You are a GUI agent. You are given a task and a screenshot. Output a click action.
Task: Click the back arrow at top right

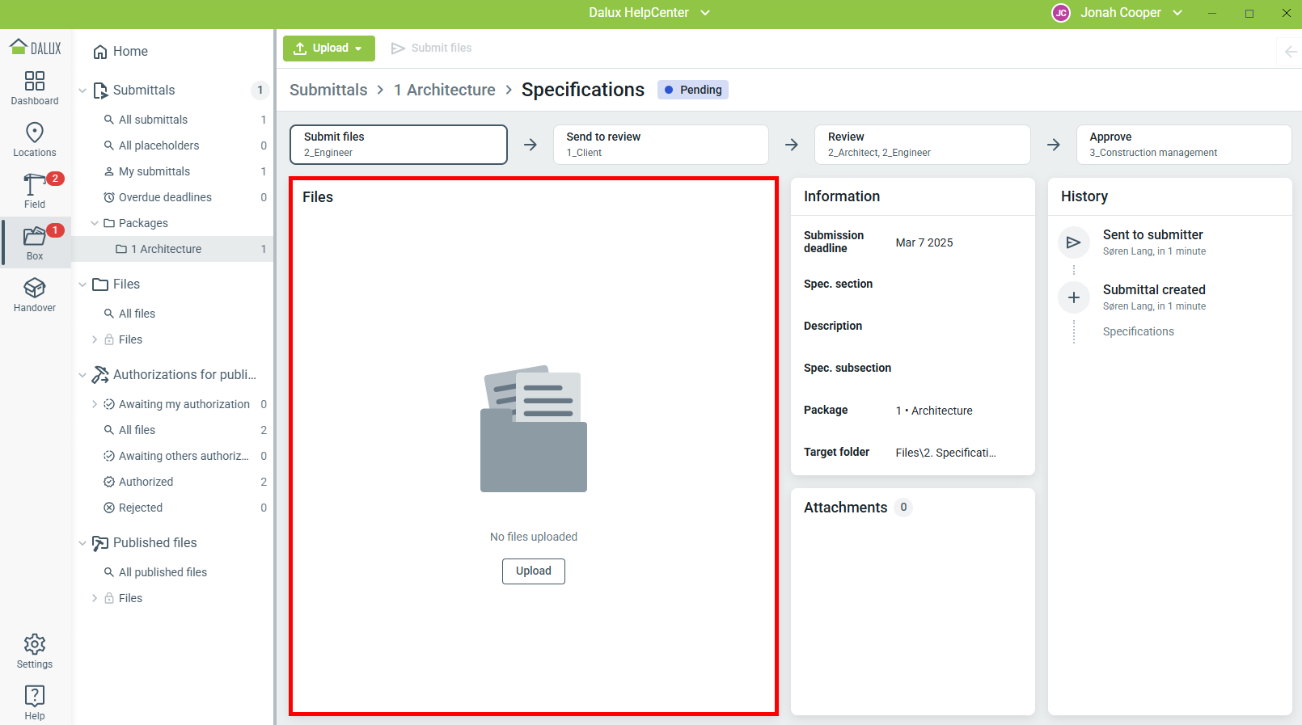tap(1290, 52)
